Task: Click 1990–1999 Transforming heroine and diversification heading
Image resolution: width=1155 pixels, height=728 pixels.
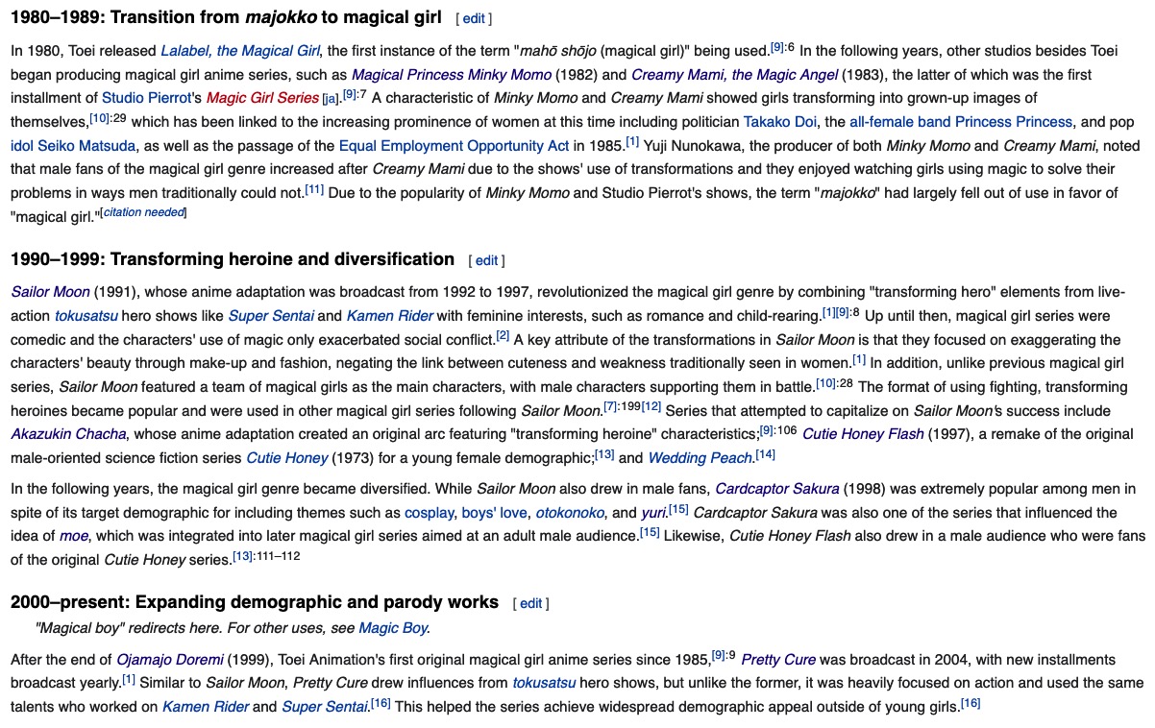Action: tap(233, 259)
